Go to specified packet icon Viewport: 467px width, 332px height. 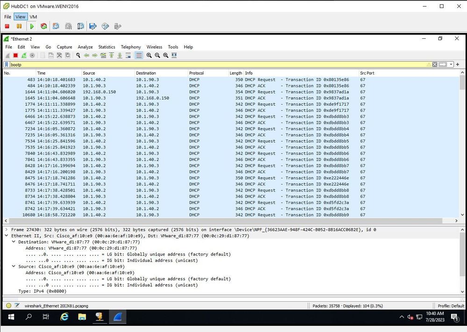coord(103,55)
